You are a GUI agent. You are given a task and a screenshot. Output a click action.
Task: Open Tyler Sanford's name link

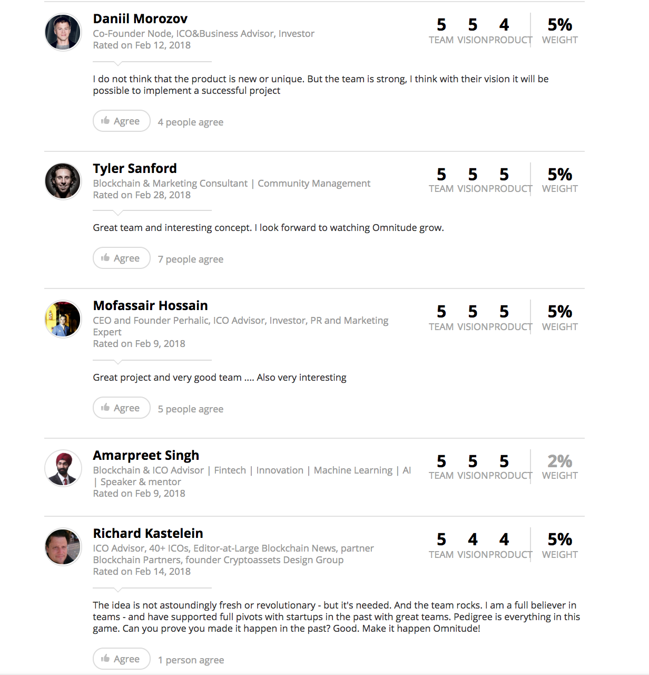tap(135, 169)
